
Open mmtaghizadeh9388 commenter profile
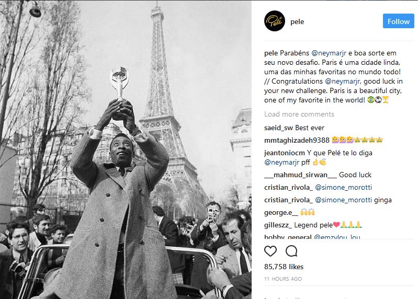click(297, 140)
